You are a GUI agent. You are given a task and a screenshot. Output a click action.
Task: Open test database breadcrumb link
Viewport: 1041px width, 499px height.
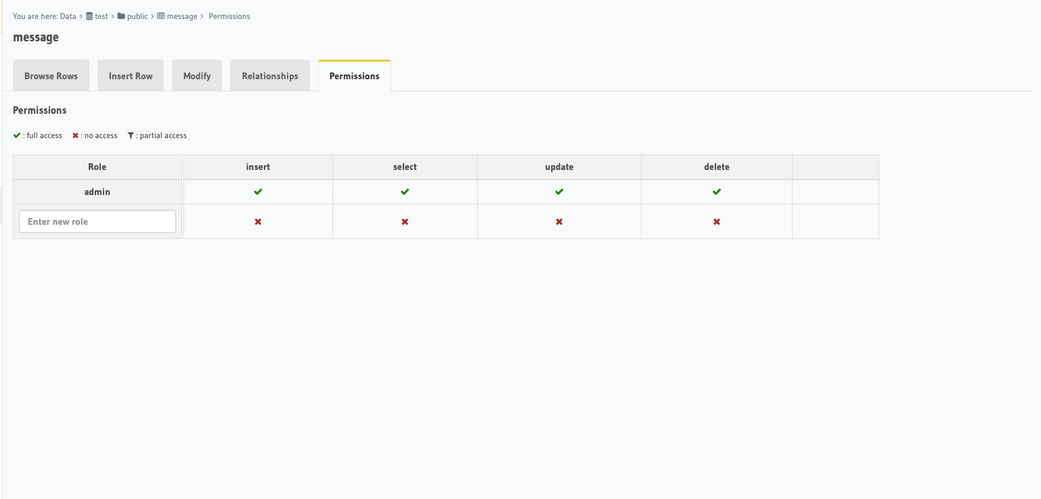coord(101,16)
